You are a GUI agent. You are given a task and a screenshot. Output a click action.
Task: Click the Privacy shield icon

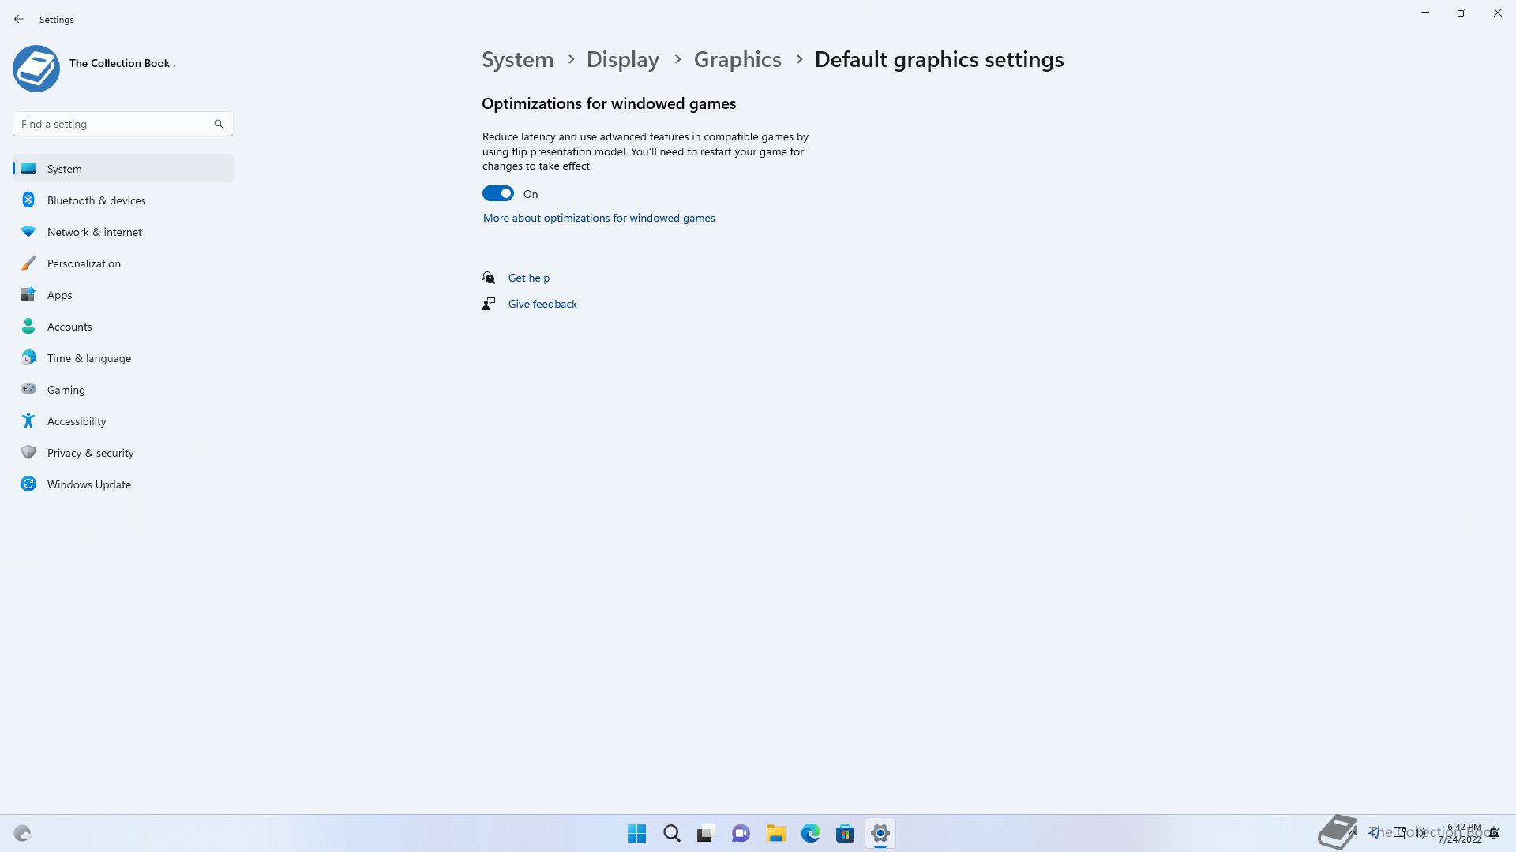28,452
